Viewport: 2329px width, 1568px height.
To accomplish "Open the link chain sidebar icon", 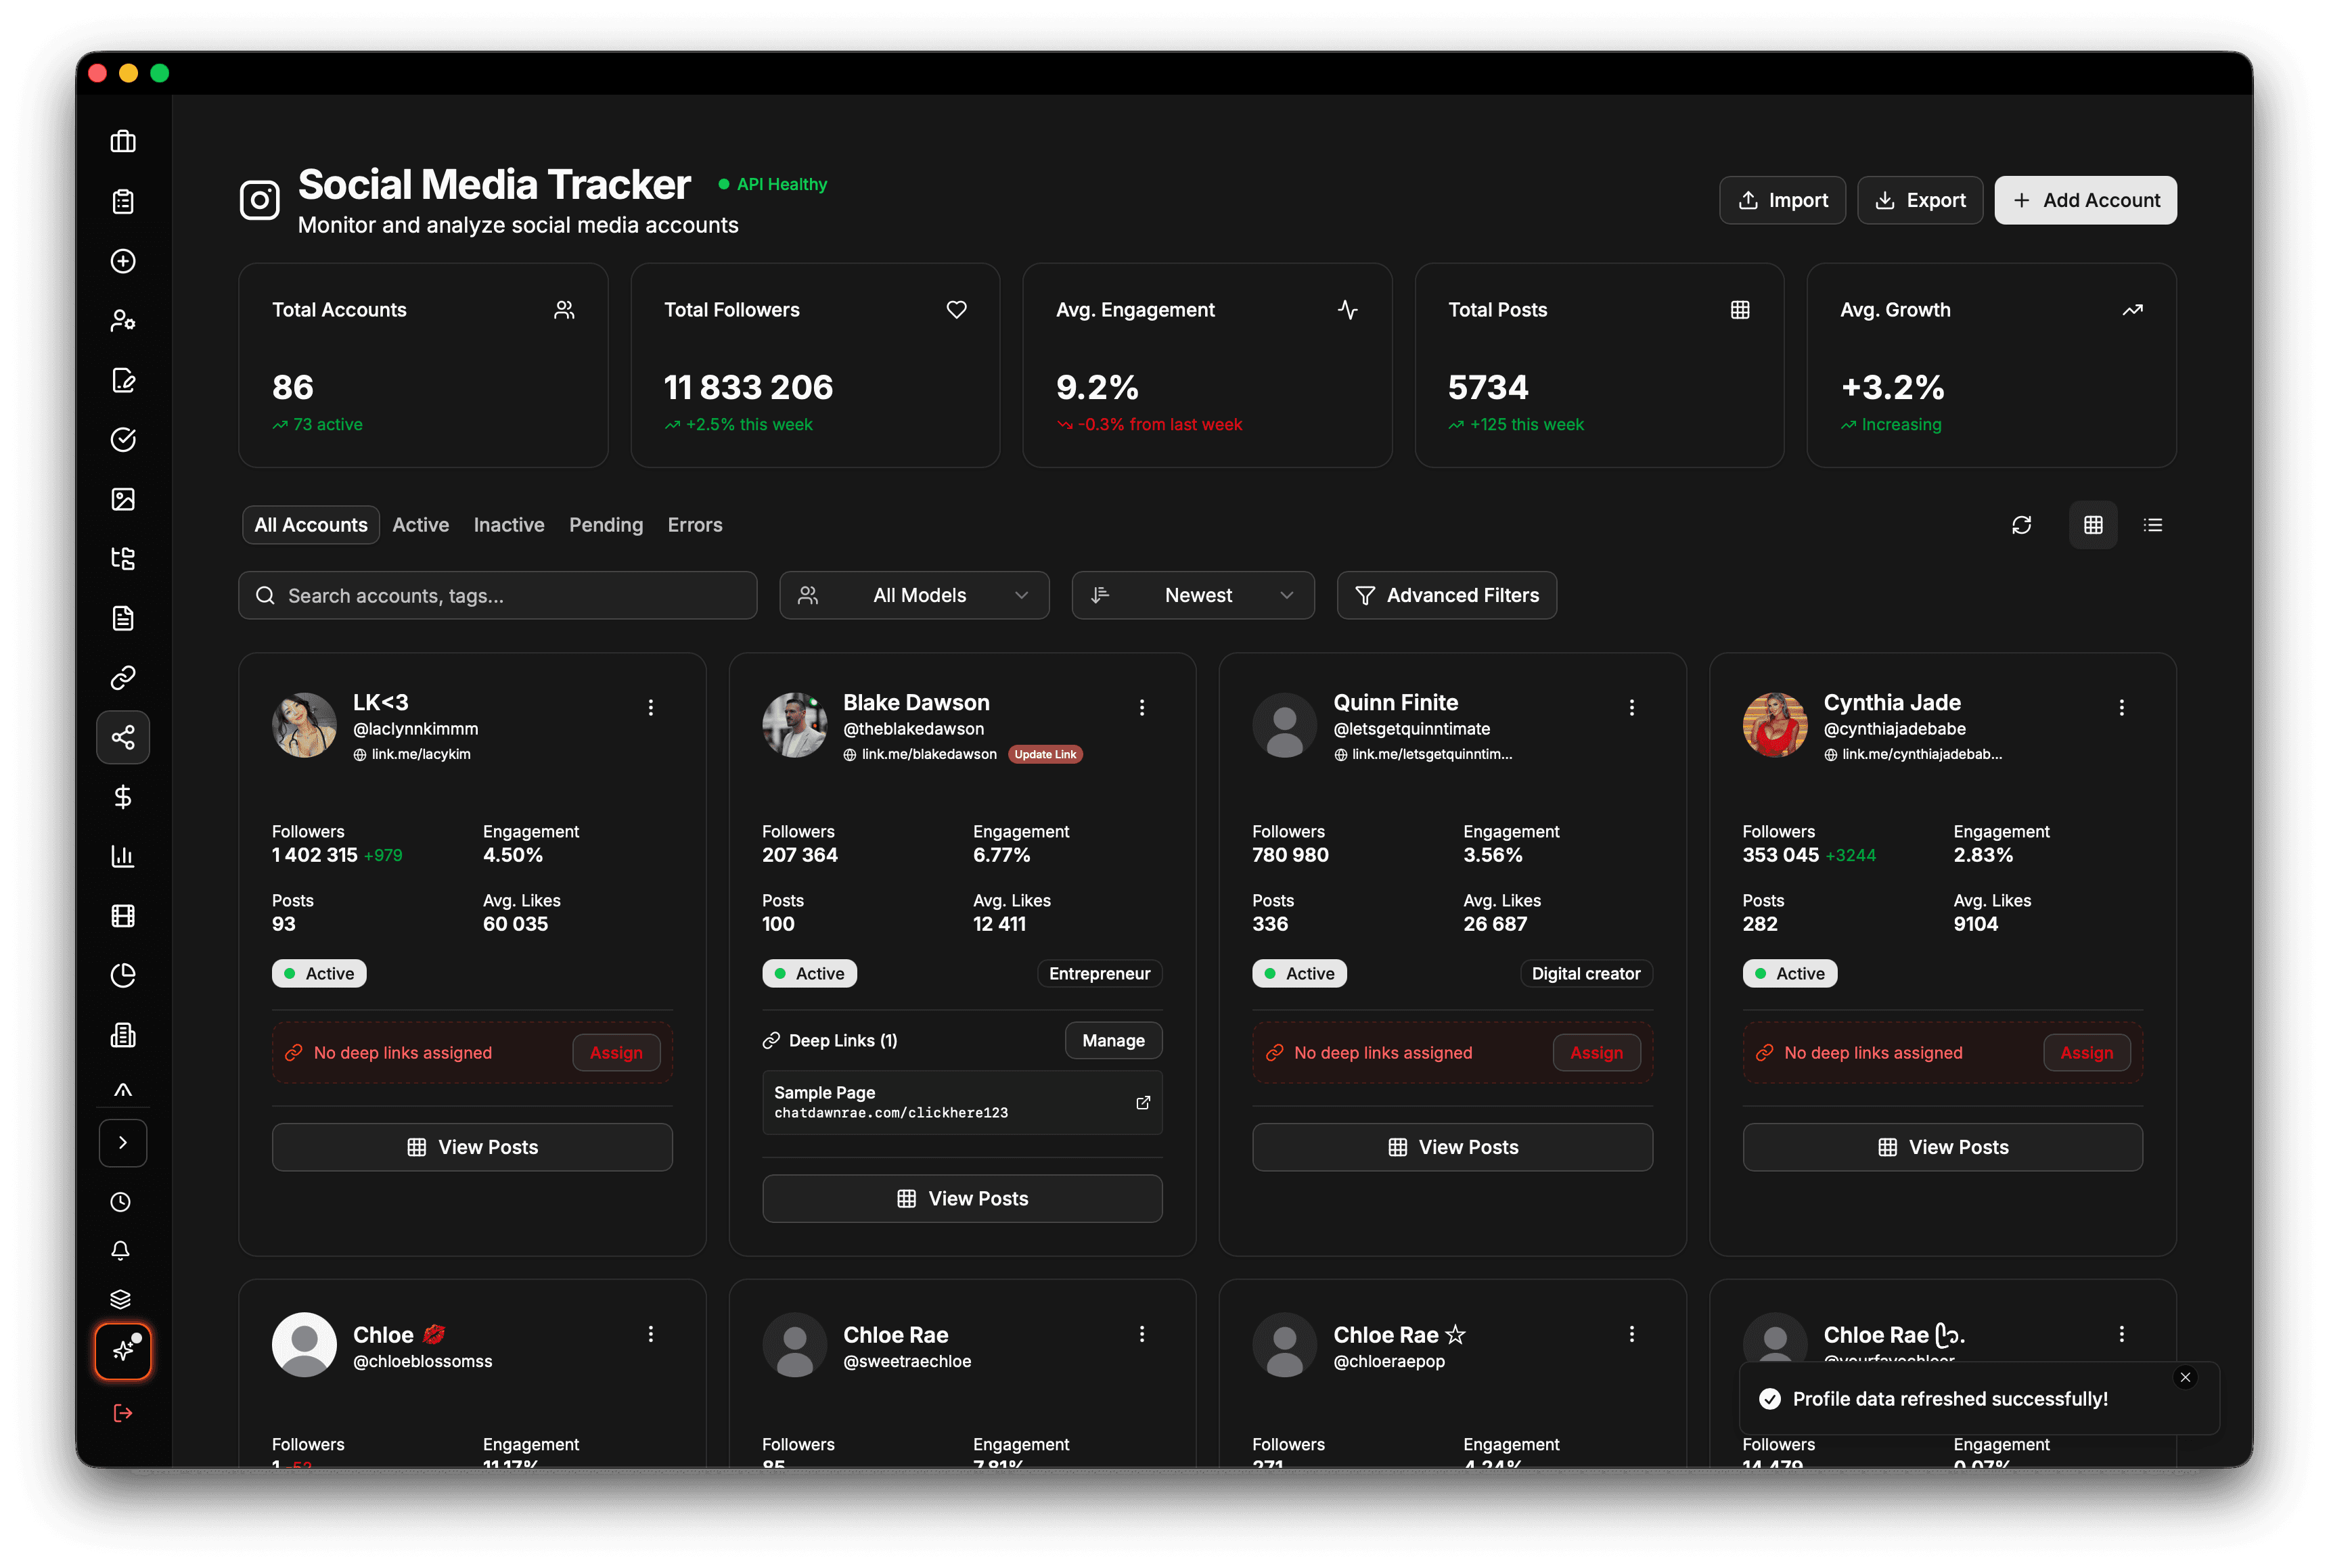I will [123, 678].
